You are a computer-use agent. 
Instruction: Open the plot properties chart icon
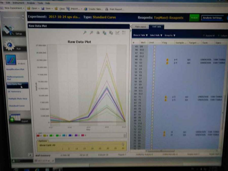coord(118,33)
